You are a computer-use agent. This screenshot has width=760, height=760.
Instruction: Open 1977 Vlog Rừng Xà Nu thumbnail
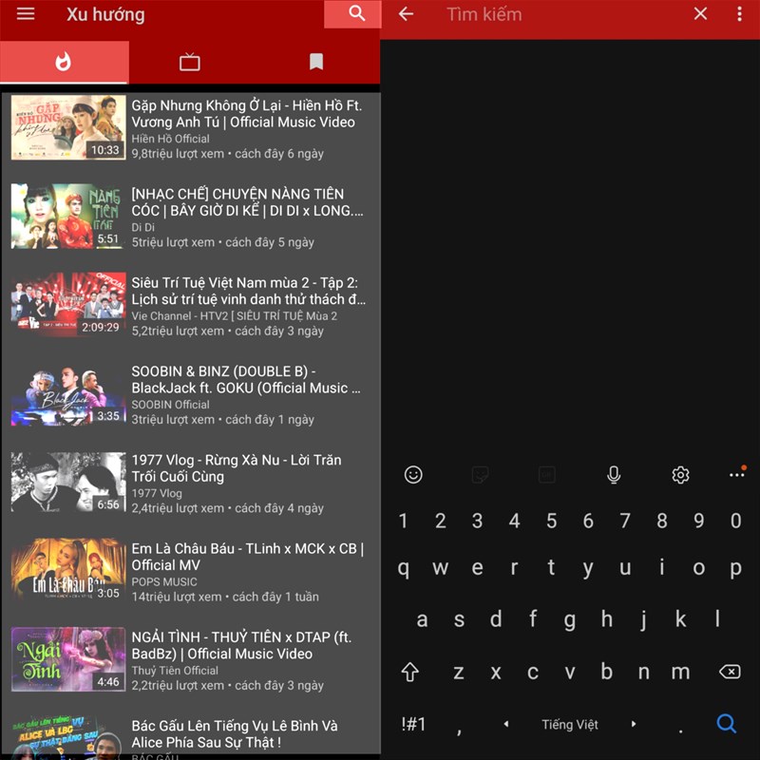click(68, 483)
